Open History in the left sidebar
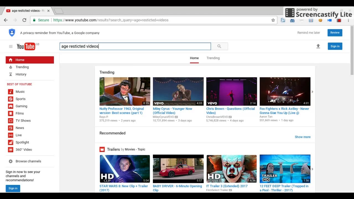This screenshot has width=354, height=199. click(21, 74)
